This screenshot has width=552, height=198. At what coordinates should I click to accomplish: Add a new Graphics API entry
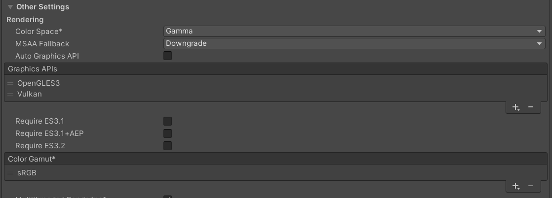(x=515, y=107)
